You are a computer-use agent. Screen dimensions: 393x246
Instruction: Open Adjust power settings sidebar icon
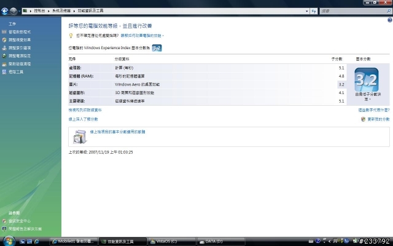pyautogui.click(x=4, y=56)
